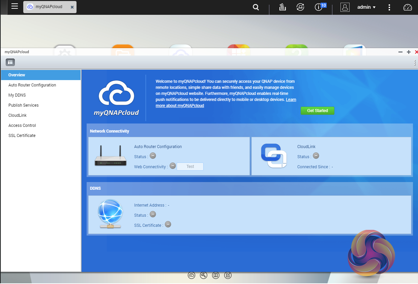Image resolution: width=418 pixels, height=284 pixels.
Task: Open CloudLink in the sidebar
Action: point(41,115)
